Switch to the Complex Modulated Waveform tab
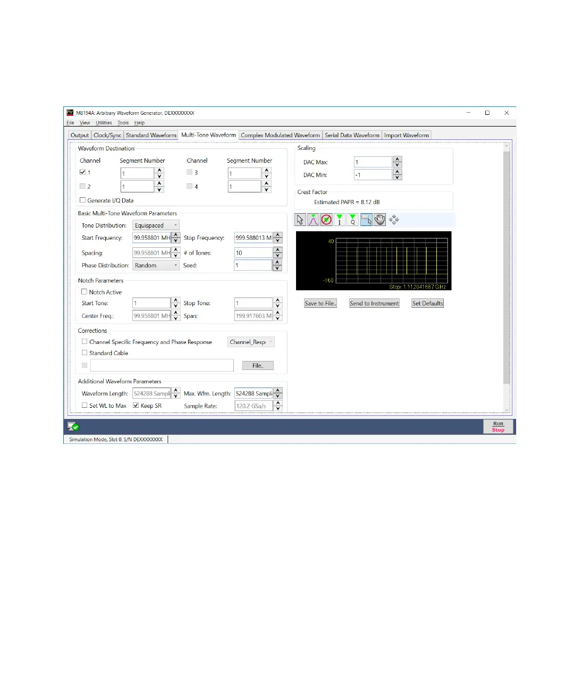574x689 pixels. [280, 135]
